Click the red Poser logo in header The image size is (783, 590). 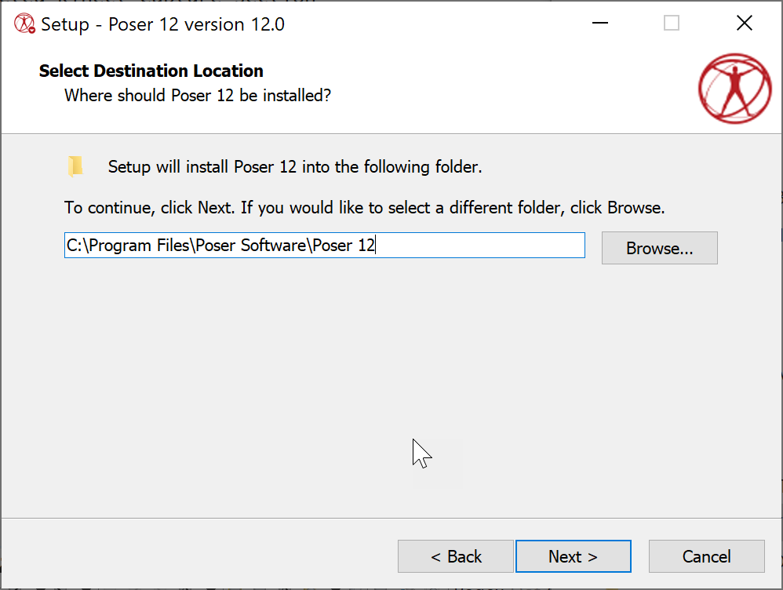pyautogui.click(x=734, y=89)
